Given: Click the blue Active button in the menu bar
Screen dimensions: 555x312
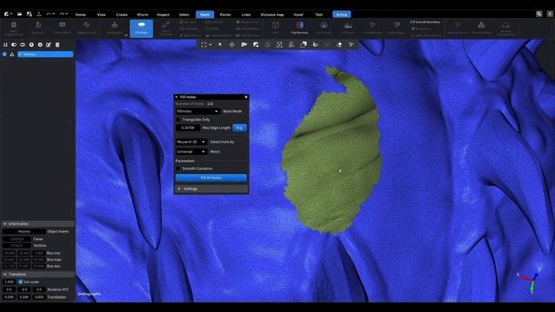Looking at the screenshot, I should [x=342, y=15].
